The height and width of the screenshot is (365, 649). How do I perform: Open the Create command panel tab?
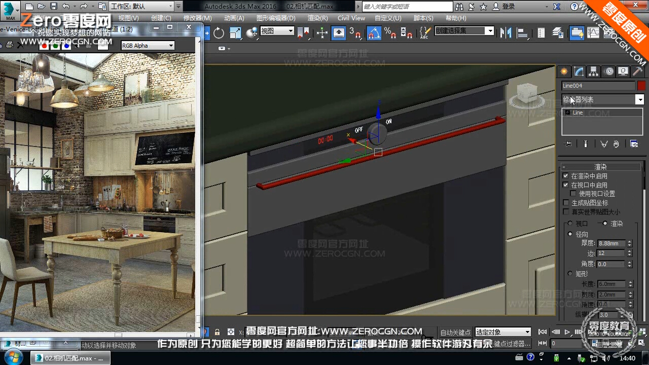pyautogui.click(x=564, y=71)
